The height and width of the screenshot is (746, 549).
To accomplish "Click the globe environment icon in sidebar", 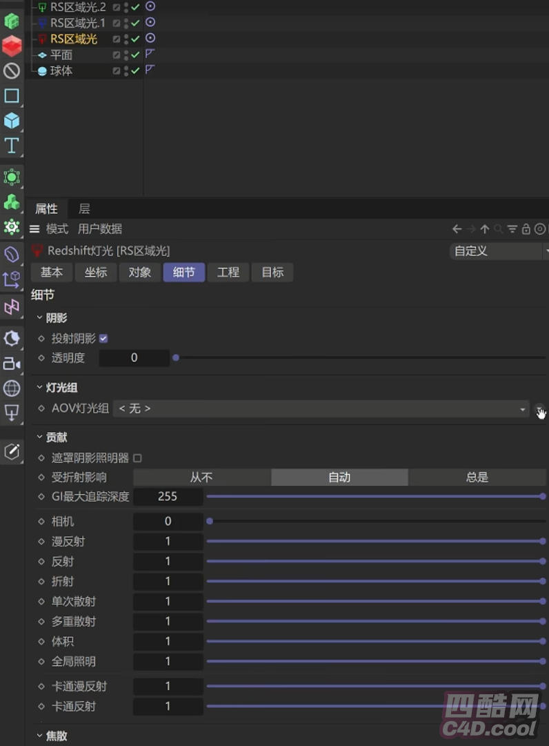I will 12,388.
